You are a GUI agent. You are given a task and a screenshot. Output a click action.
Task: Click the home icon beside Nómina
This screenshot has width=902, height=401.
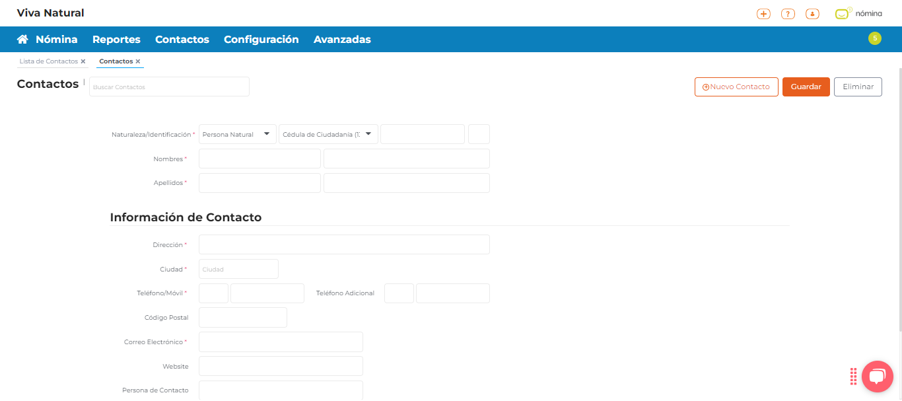coord(22,40)
